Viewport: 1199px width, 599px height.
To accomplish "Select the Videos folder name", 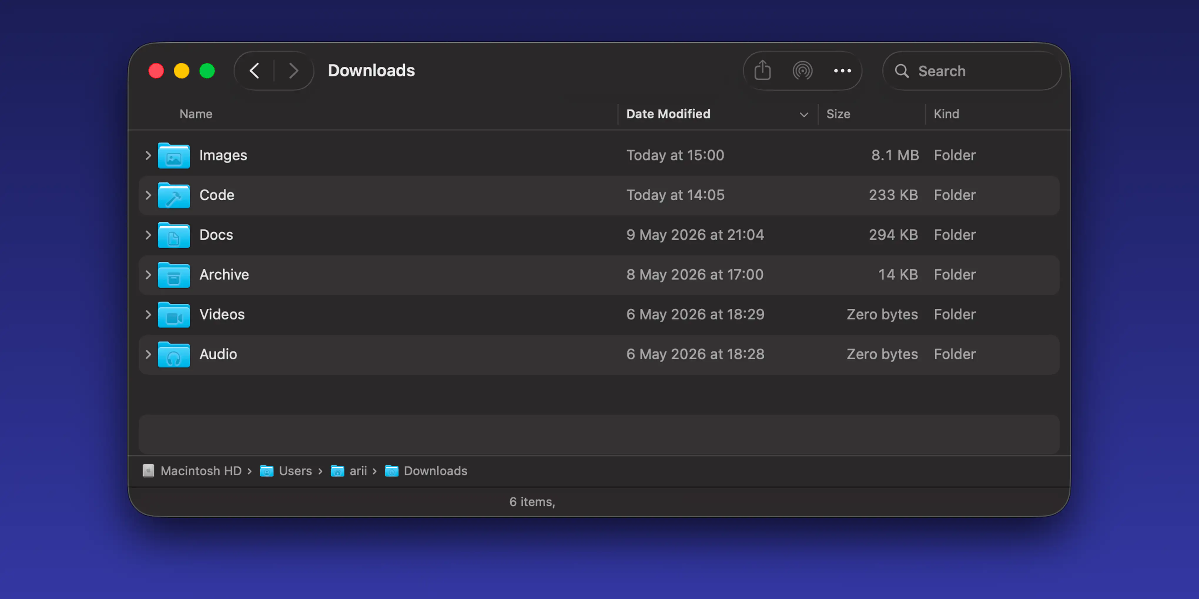I will 222,315.
